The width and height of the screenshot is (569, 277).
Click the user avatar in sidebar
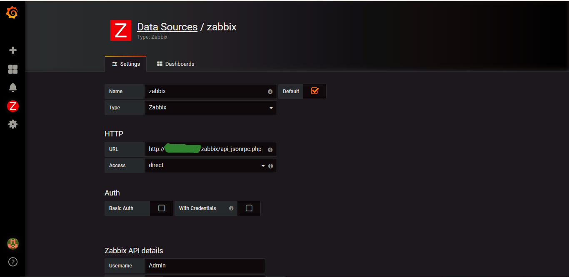[13, 244]
